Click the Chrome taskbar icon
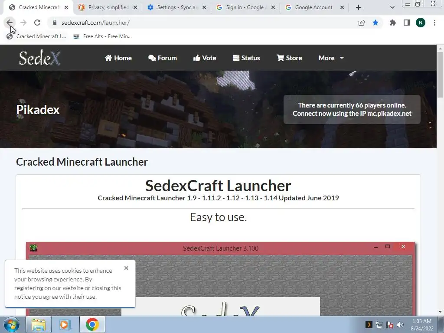Screen dimensions: 444x333 pyautogui.click(x=92, y=324)
